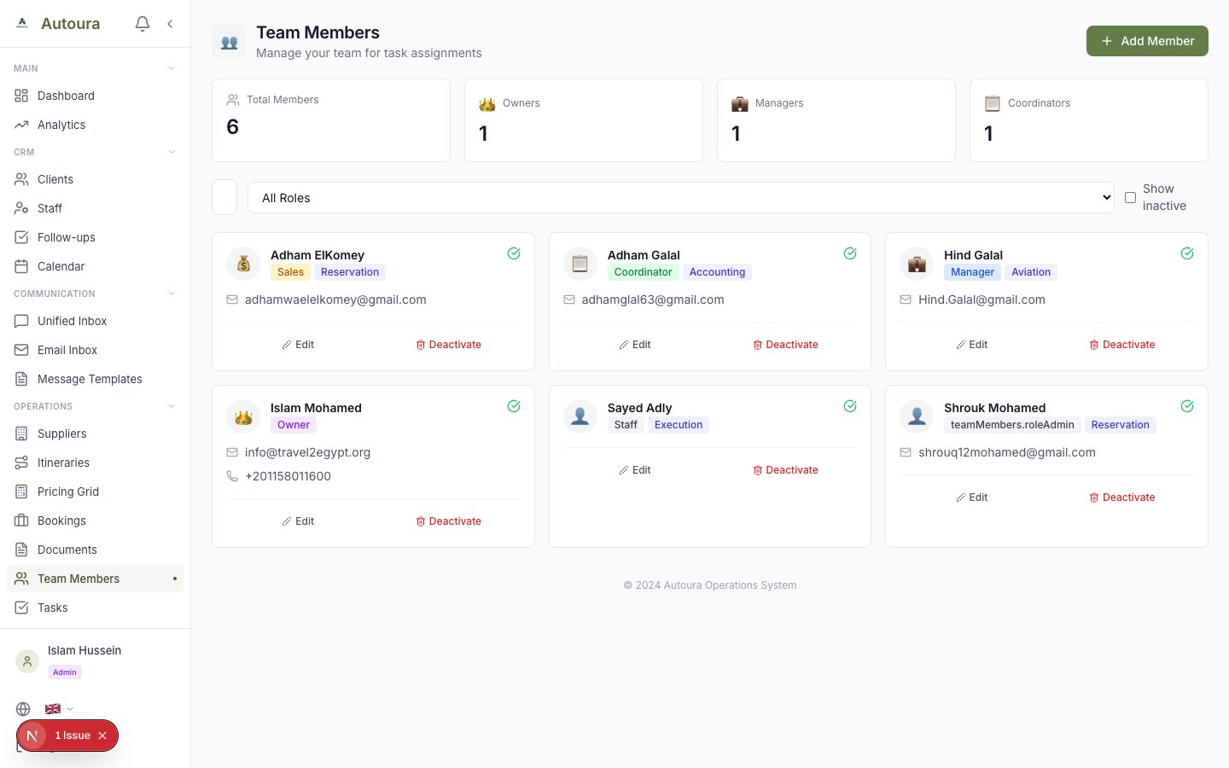This screenshot has height=768, width=1229.
Task: Open the UK flag language dropdown
Action: [59, 709]
